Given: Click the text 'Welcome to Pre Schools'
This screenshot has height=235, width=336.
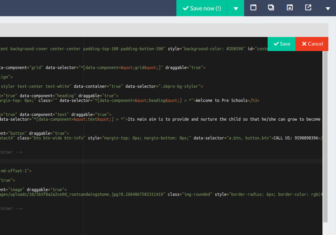Looking at the screenshot, I should click(222, 100).
